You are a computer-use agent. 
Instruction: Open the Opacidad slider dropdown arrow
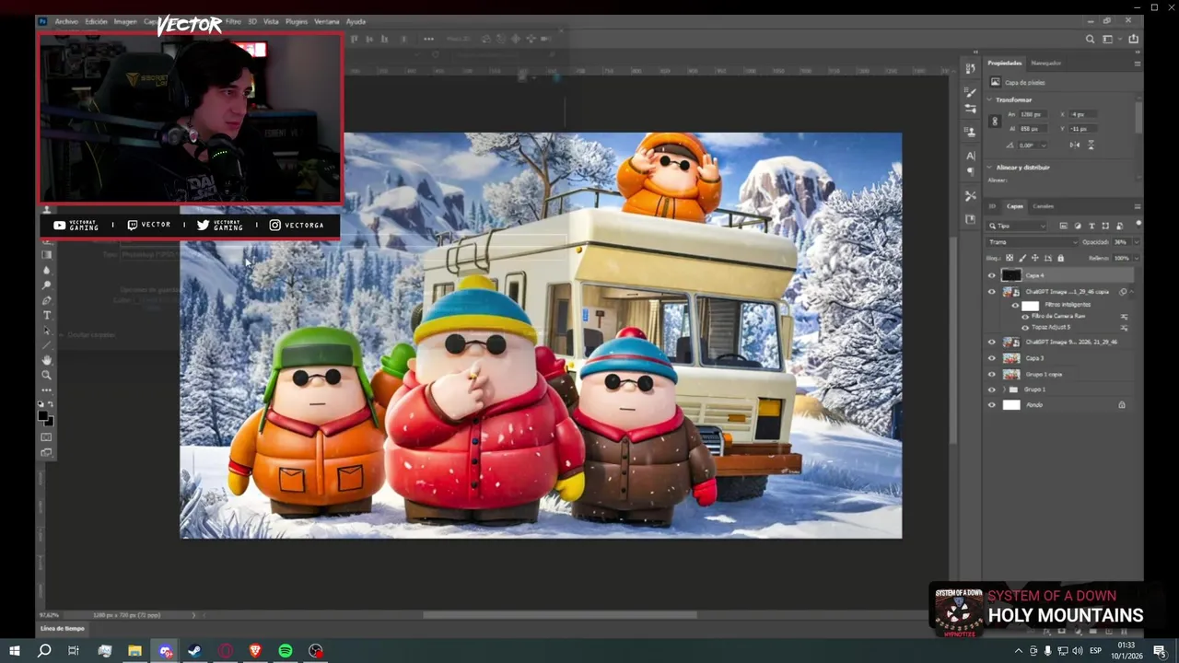click(x=1136, y=242)
